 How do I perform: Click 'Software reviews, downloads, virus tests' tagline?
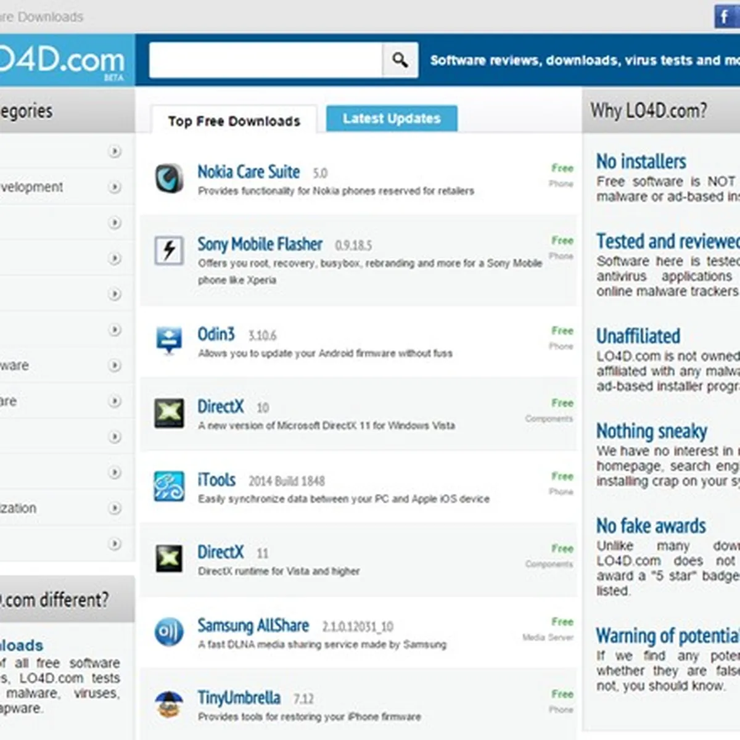pyautogui.click(x=585, y=60)
